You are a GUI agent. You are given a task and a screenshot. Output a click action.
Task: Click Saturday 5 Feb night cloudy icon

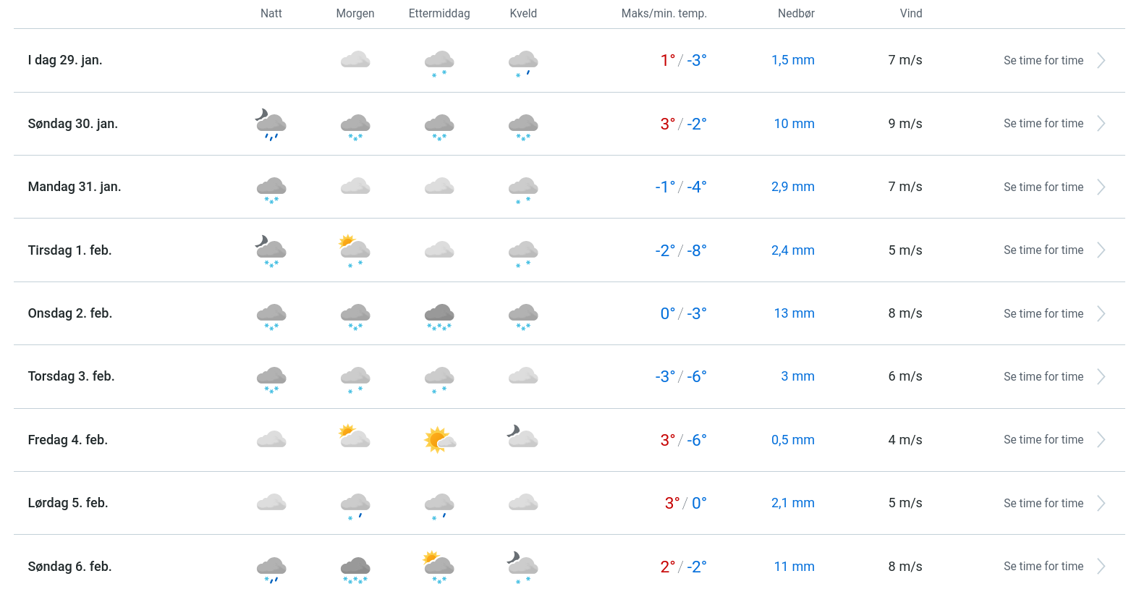click(271, 502)
